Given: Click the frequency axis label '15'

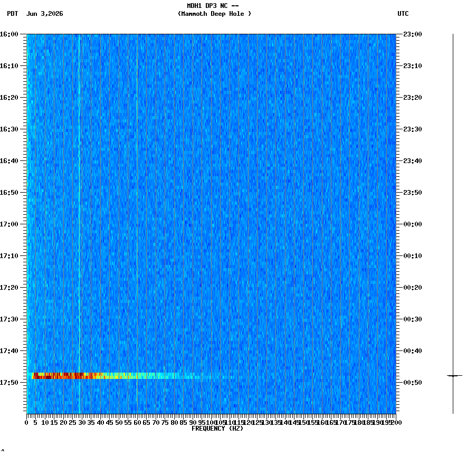Looking at the screenshot, I should click(x=54, y=423).
